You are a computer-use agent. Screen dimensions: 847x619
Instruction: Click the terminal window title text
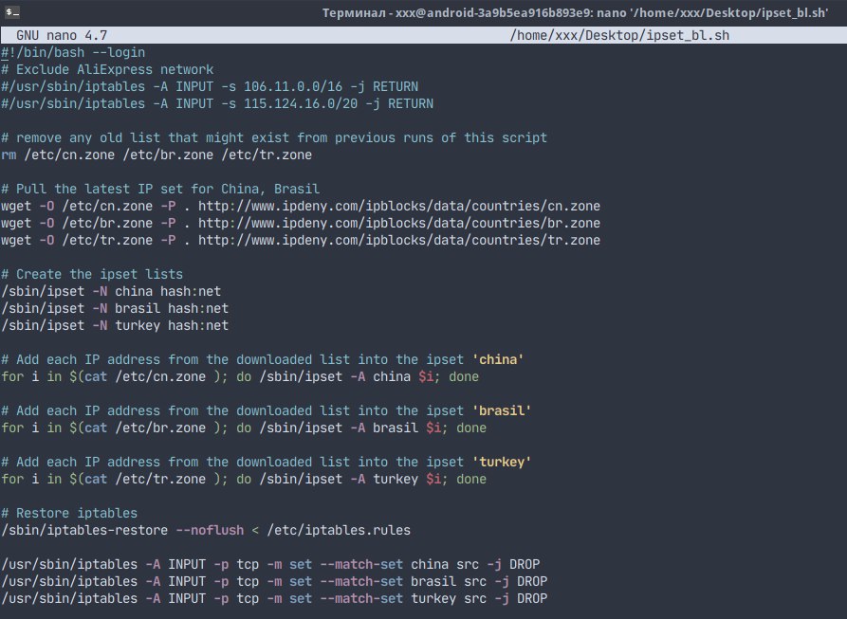pos(575,13)
